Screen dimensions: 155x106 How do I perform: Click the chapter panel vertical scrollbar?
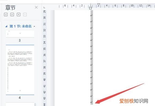click(35, 104)
